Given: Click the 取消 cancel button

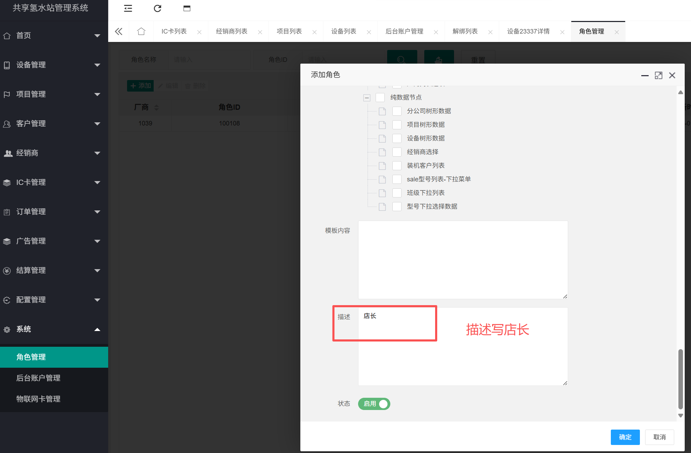Looking at the screenshot, I should click(659, 437).
